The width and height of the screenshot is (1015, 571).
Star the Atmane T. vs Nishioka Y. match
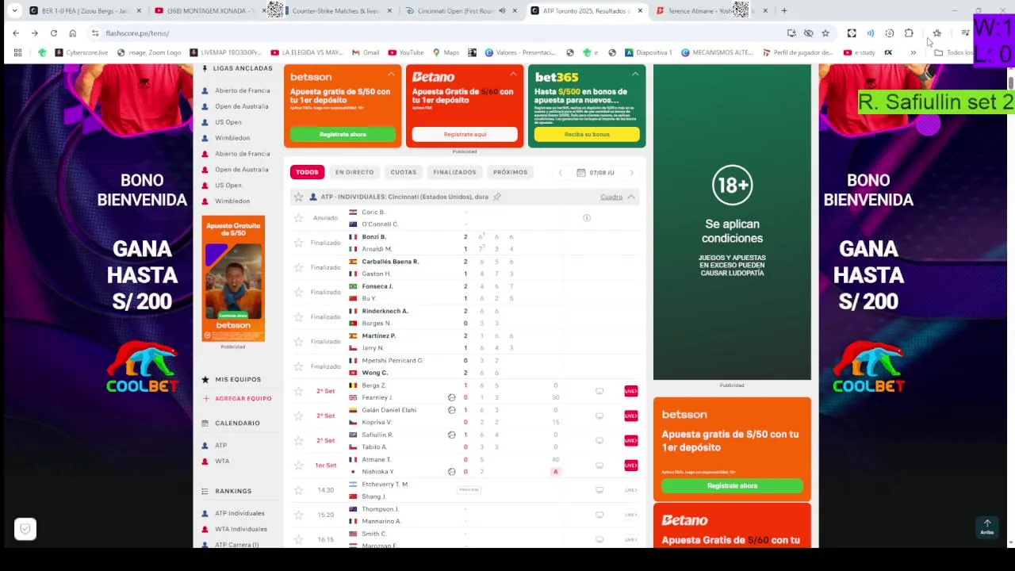click(299, 465)
